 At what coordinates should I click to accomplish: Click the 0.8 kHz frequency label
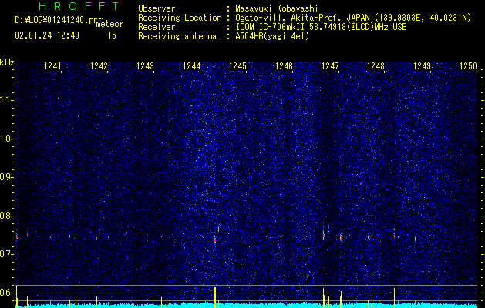[x=6, y=216]
